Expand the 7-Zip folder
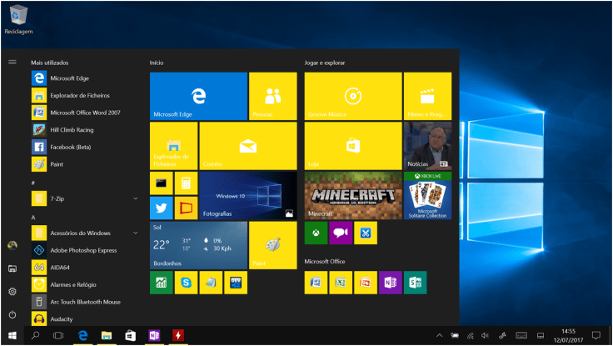The width and height of the screenshot is (613, 346). [135, 198]
